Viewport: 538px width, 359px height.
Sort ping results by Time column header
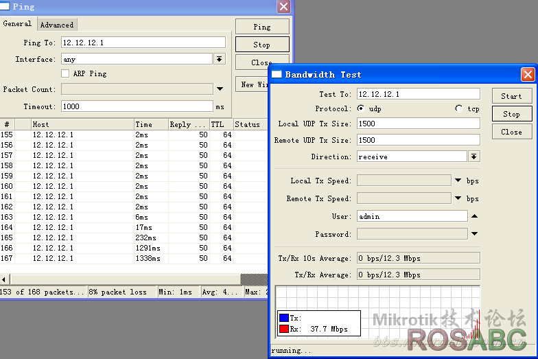pyautogui.click(x=151, y=124)
